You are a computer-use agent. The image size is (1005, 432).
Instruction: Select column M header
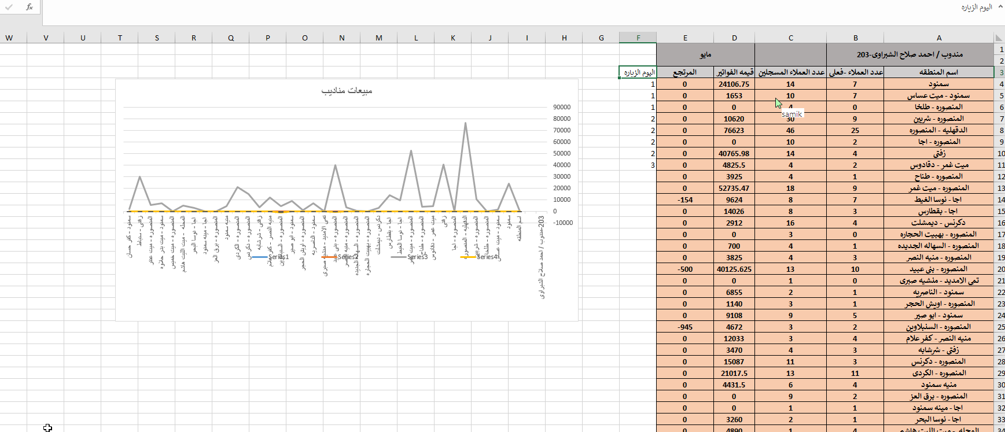point(378,38)
